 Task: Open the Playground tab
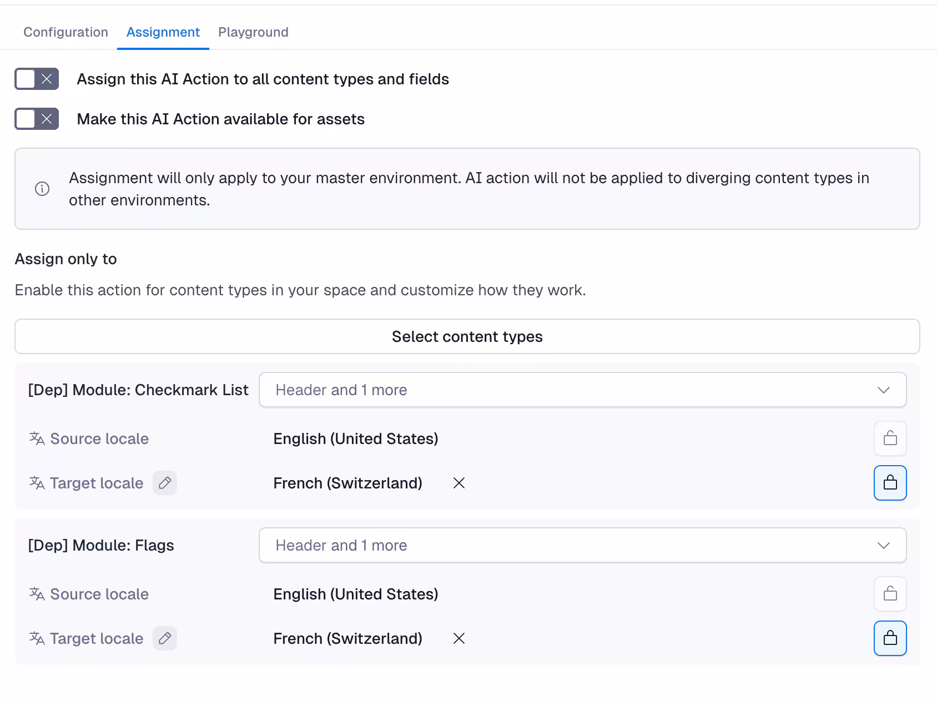point(253,32)
